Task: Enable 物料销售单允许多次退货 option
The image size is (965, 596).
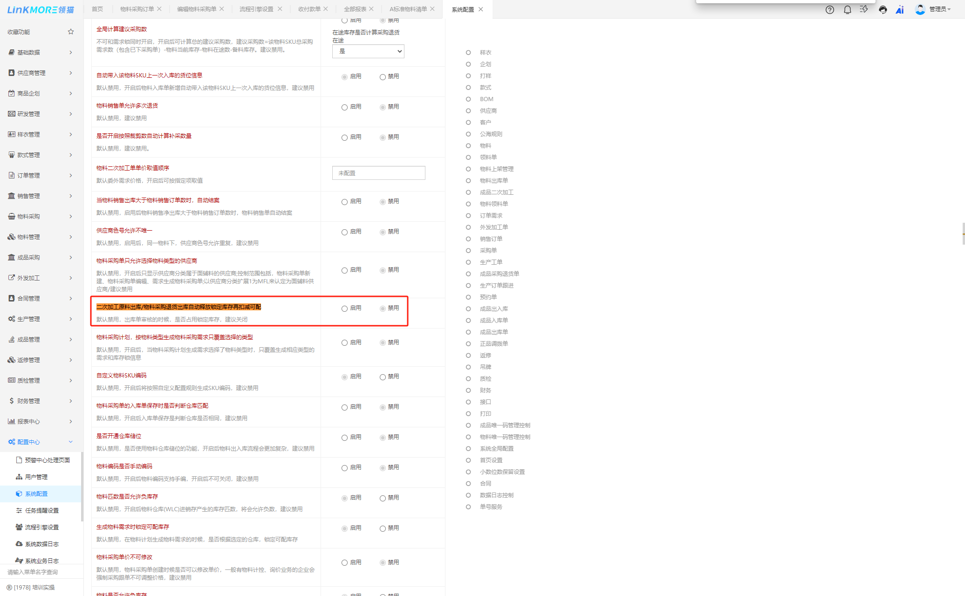Action: pyautogui.click(x=344, y=107)
